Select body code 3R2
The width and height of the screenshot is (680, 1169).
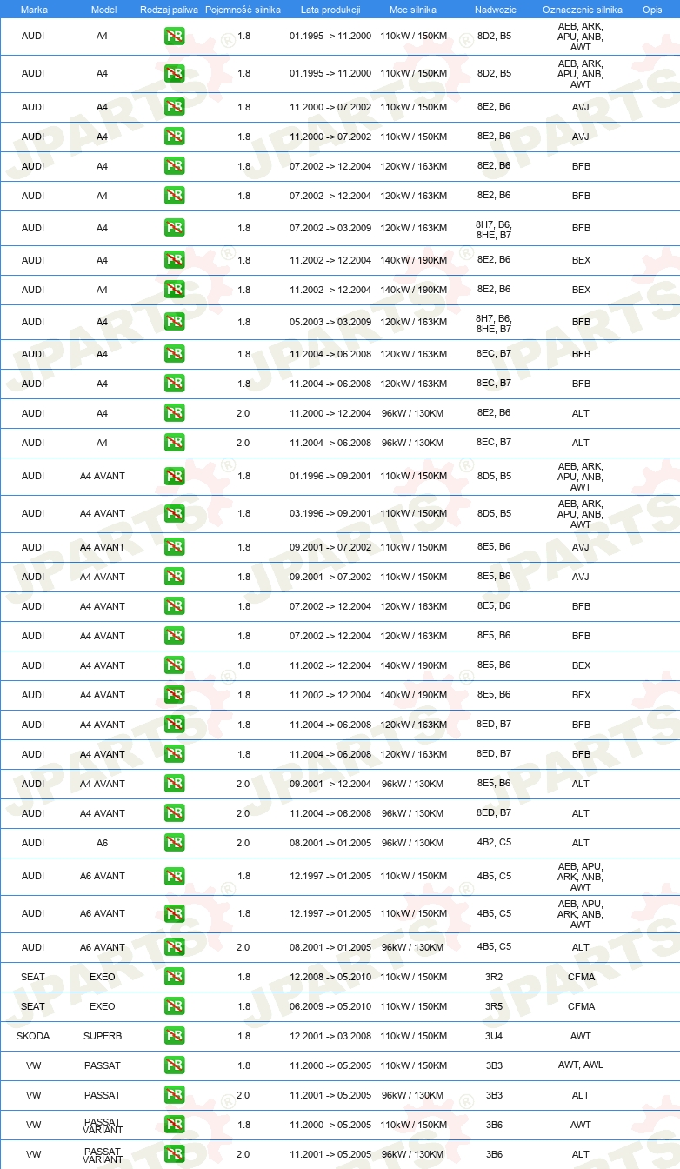click(494, 977)
